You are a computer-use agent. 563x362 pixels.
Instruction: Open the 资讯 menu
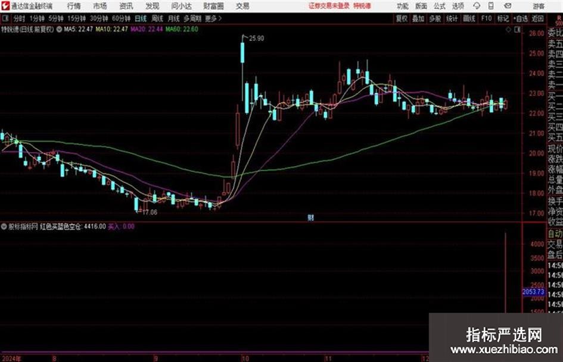[x=126, y=6]
